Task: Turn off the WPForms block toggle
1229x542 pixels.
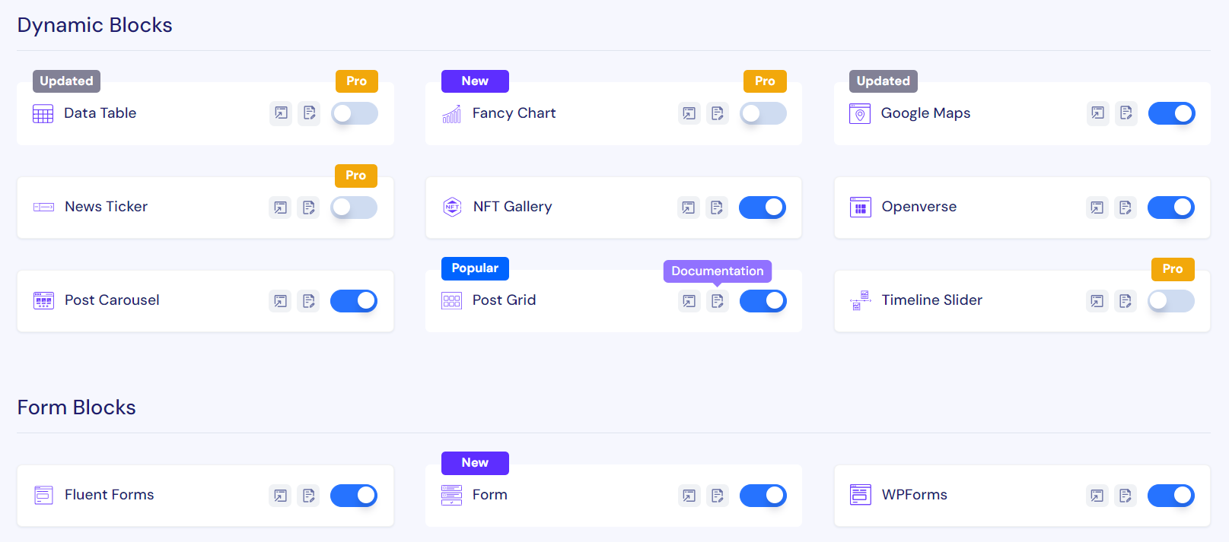Action: (1170, 496)
